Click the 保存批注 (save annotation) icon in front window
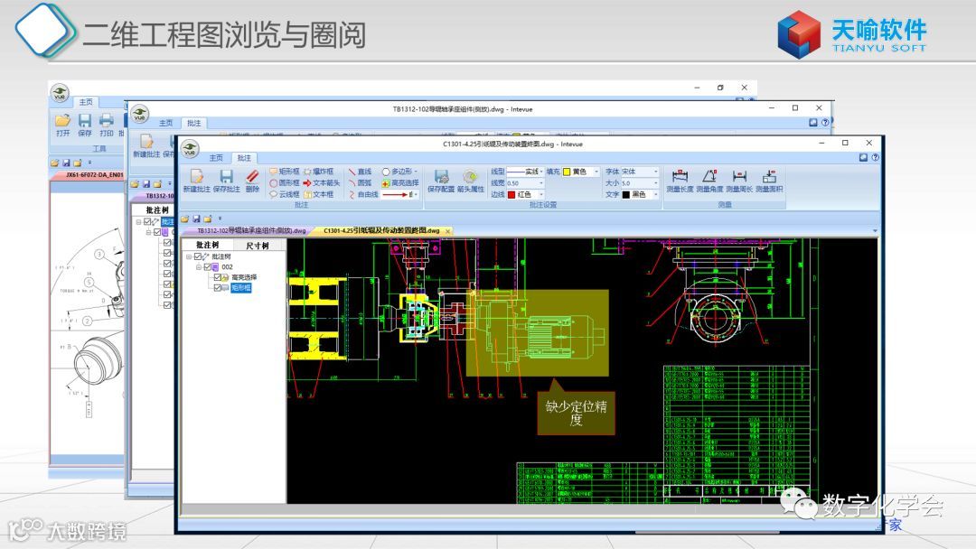This screenshot has width=976, height=549. coord(226,181)
